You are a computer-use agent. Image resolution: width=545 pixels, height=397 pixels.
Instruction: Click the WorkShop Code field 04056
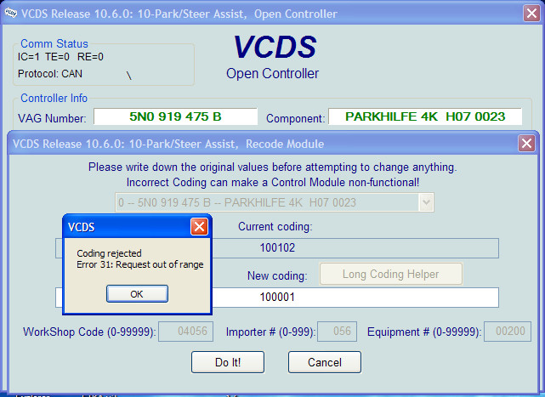[186, 332]
